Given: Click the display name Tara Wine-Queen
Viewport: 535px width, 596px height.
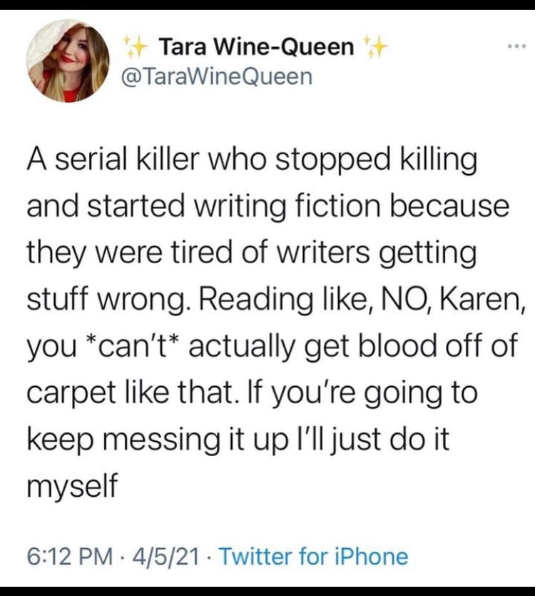Looking at the screenshot, I should (x=256, y=47).
